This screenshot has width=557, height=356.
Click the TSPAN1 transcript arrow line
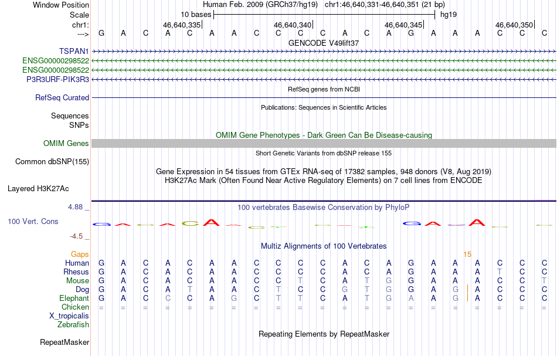324,52
